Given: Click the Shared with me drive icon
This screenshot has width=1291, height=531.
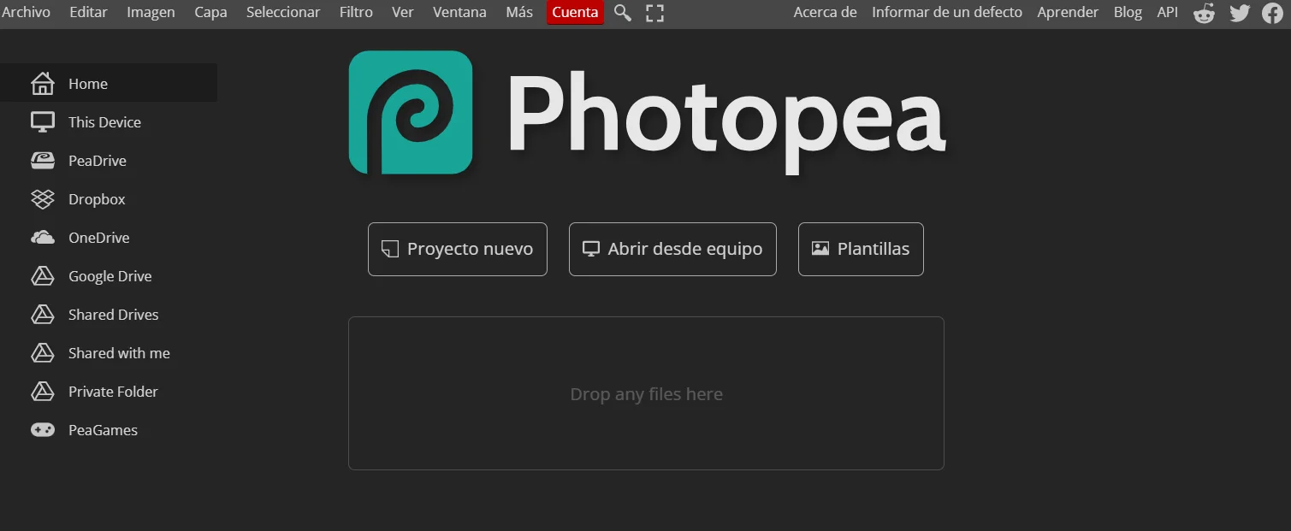Looking at the screenshot, I should tap(43, 353).
